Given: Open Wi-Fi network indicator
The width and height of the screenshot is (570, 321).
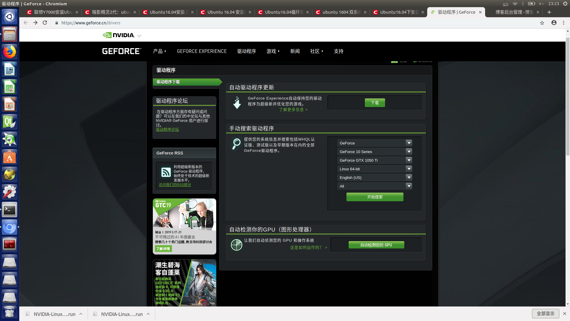Looking at the screenshot, I should (515, 4).
